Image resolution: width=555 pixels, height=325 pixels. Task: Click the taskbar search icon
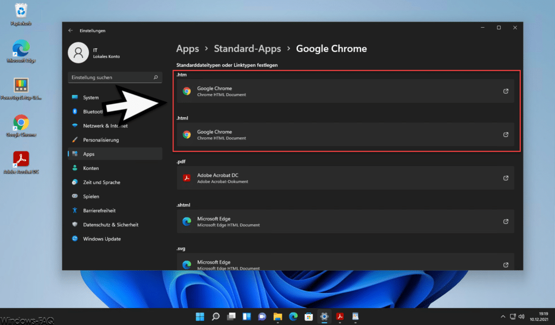tap(216, 316)
